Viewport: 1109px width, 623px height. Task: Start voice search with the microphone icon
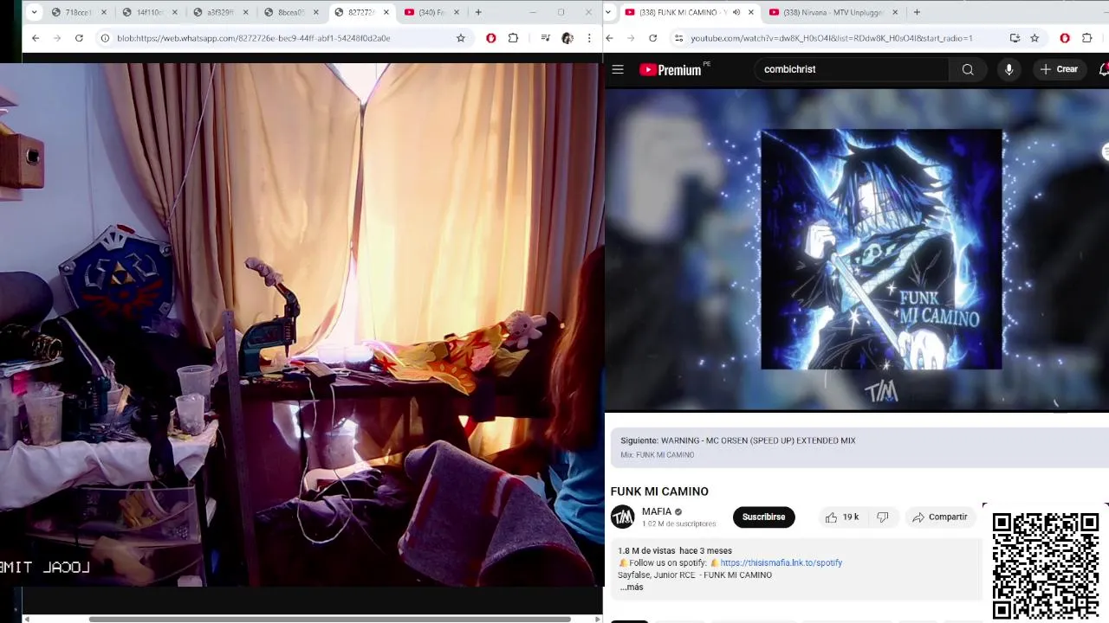(x=1008, y=69)
